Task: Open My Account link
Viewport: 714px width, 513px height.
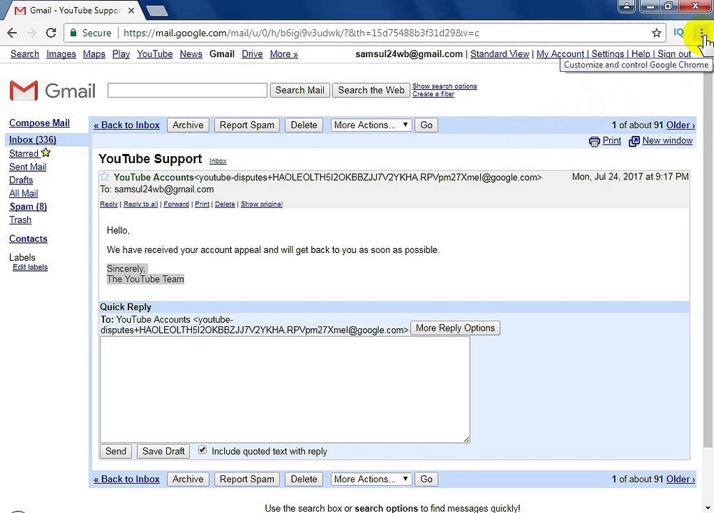Action: [560, 53]
